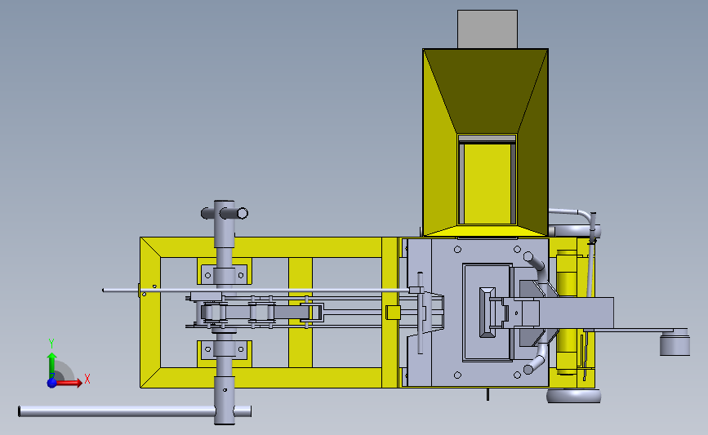This screenshot has width=708, height=435.
Task: Select the lower bearing block with two holes
Action: pos(225,350)
